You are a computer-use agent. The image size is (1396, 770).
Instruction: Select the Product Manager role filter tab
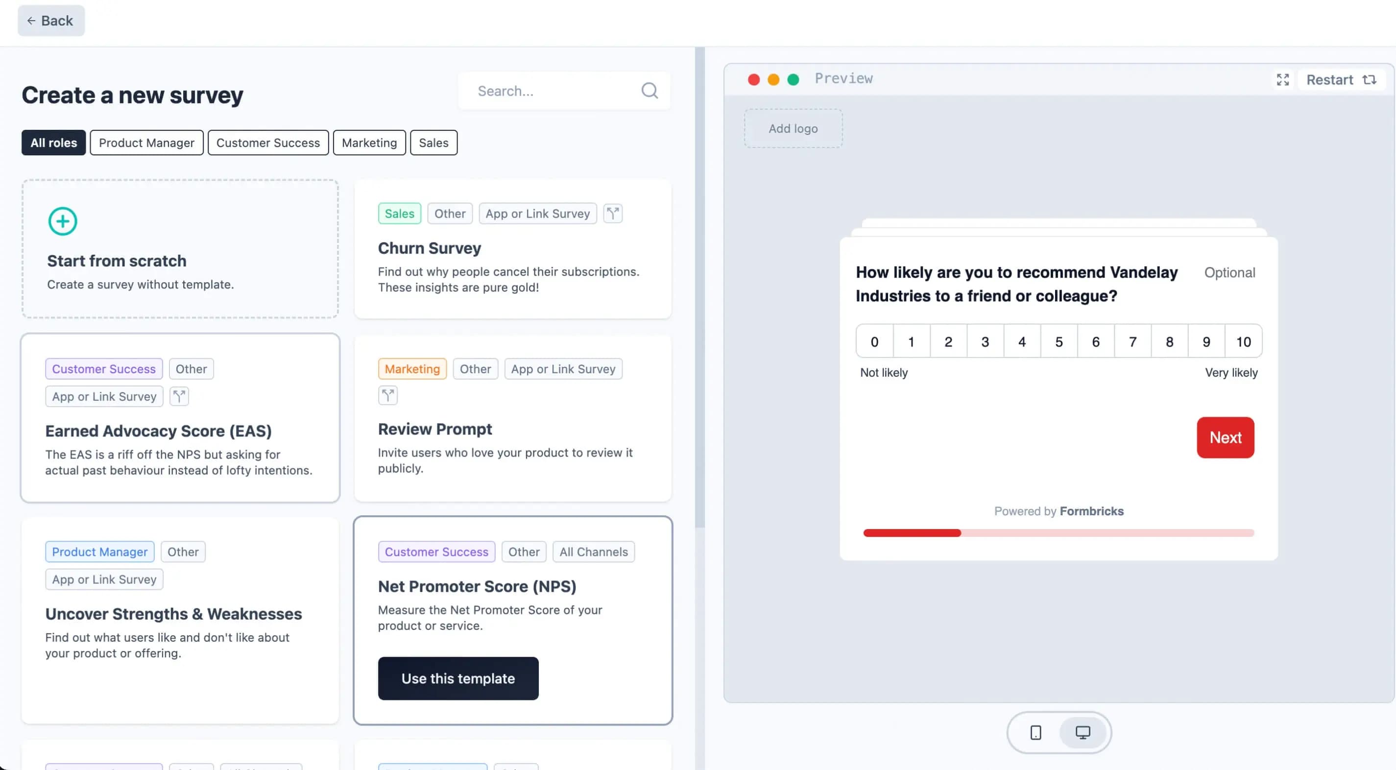146,142
